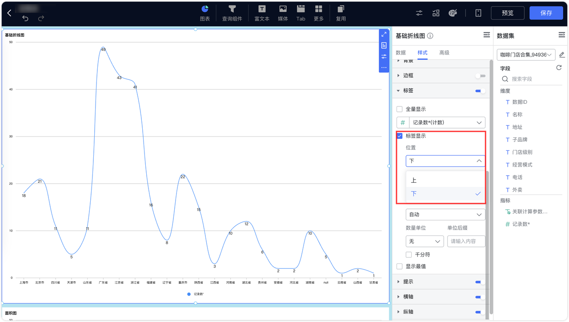This screenshot has width=569, height=322.
Task: Click the component checklist layout icon
Action: tap(436, 13)
